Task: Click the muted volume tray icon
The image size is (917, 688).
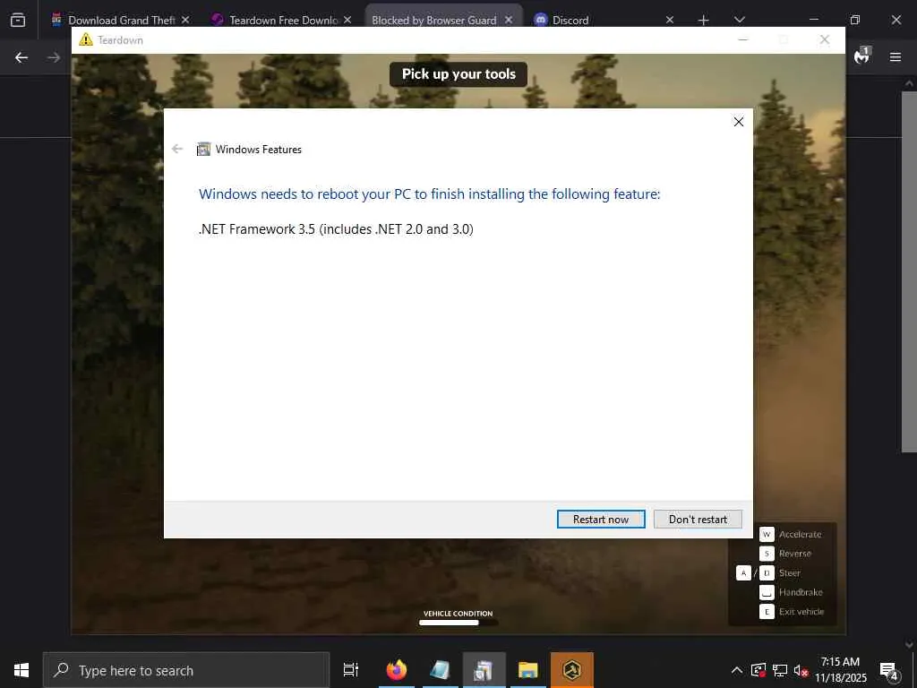Action: tap(801, 670)
